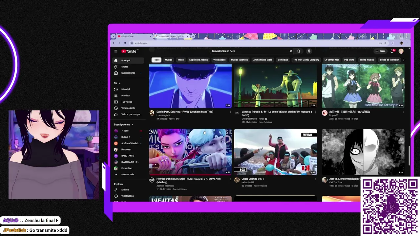
Task: Expand the Tú section chevron
Action: 119,83
